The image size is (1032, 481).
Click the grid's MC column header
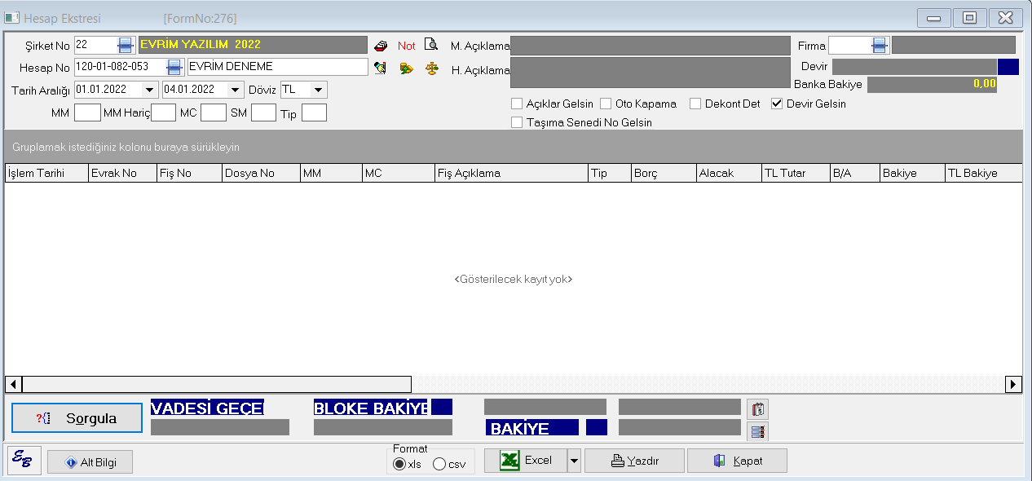(399, 173)
